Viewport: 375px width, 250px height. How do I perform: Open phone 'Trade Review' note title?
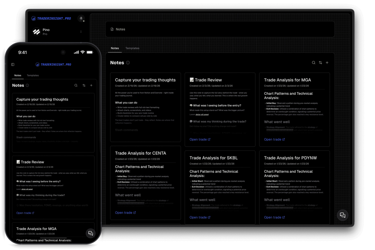(30, 162)
